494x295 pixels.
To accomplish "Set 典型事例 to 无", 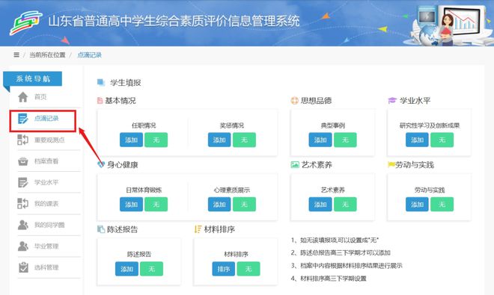I will [x=345, y=140].
